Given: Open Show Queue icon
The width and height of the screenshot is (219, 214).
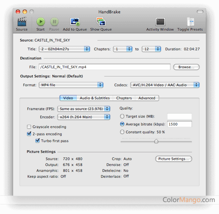Looking at the screenshot, I should click(x=101, y=22).
